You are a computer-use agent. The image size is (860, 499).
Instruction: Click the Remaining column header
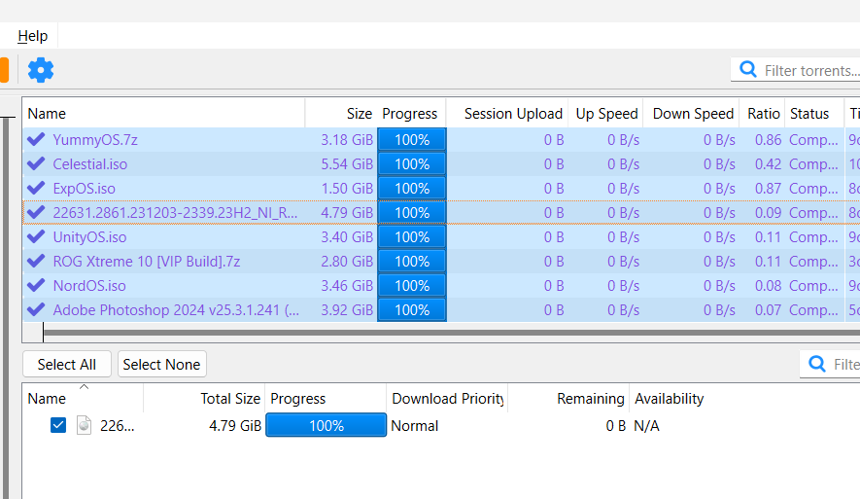point(568,399)
